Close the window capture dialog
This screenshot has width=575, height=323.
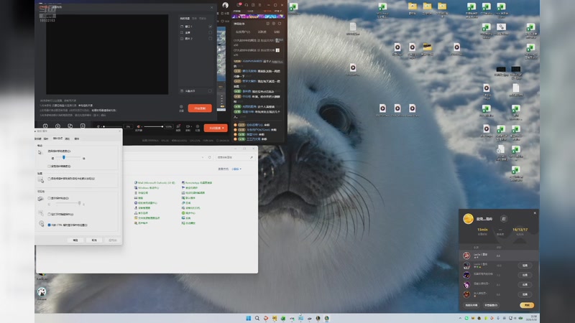pos(211,7)
